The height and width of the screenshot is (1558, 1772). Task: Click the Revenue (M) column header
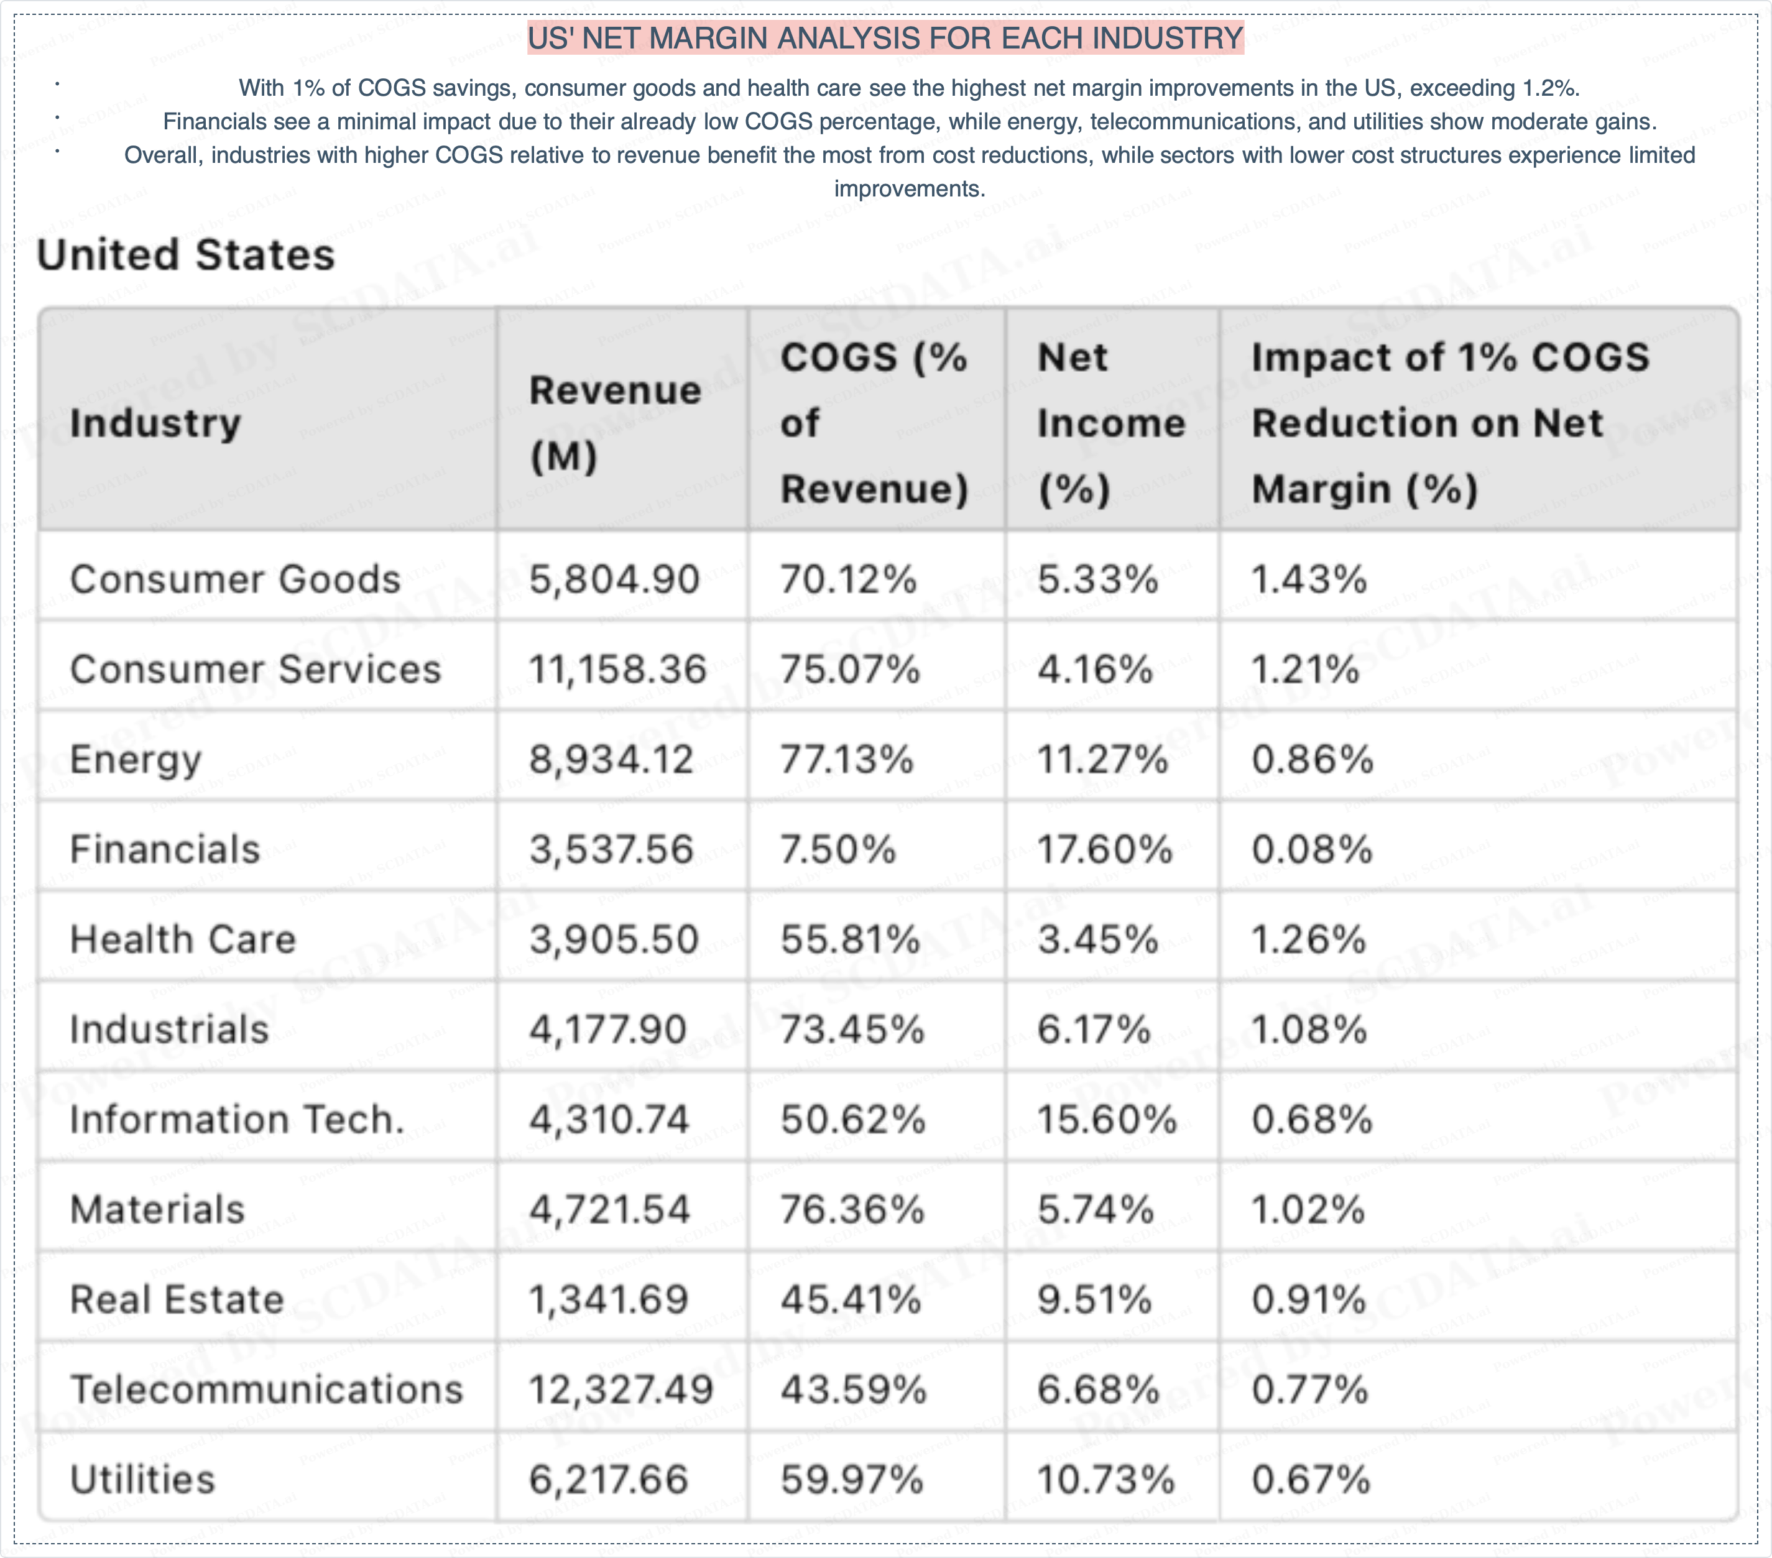(615, 423)
